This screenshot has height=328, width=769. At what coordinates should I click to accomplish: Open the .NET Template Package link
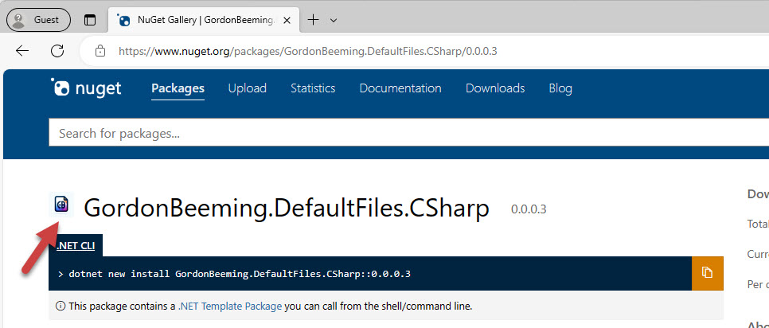pos(230,307)
